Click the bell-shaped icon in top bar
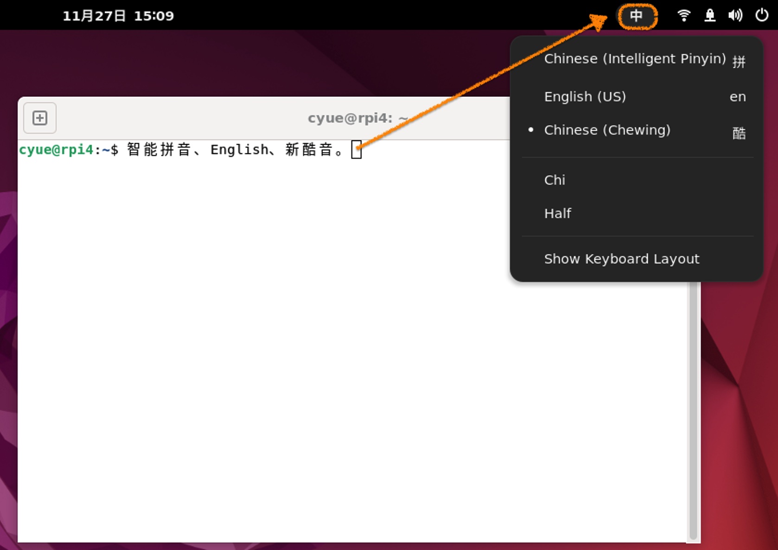This screenshot has width=778, height=550. (x=709, y=15)
